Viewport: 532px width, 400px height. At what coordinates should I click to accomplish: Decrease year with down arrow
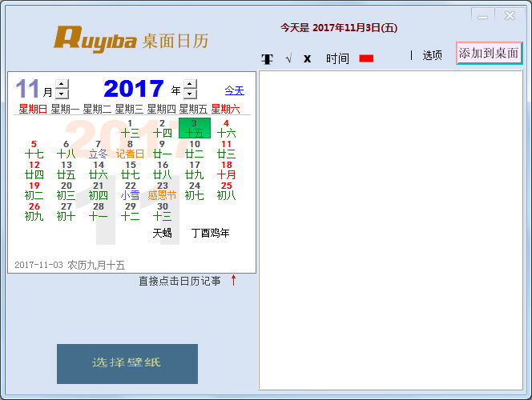190,94
